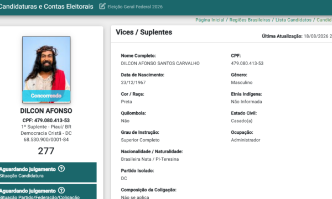Select birth date 23/12/1967
This screenshot has height=199, width=332.
coord(133,82)
